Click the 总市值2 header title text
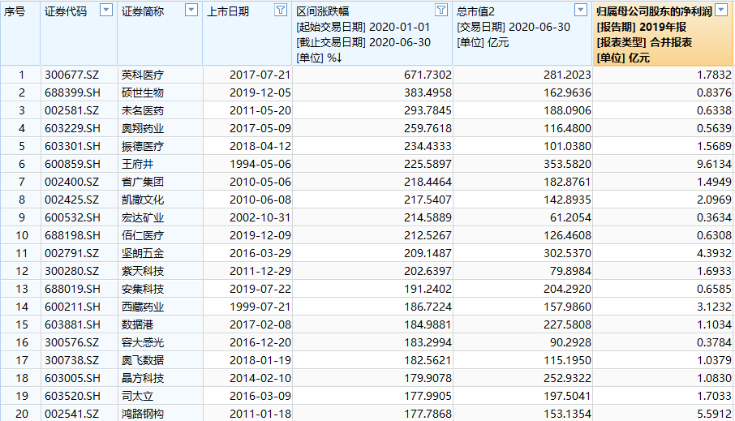This screenshot has height=421, width=735. [x=475, y=11]
